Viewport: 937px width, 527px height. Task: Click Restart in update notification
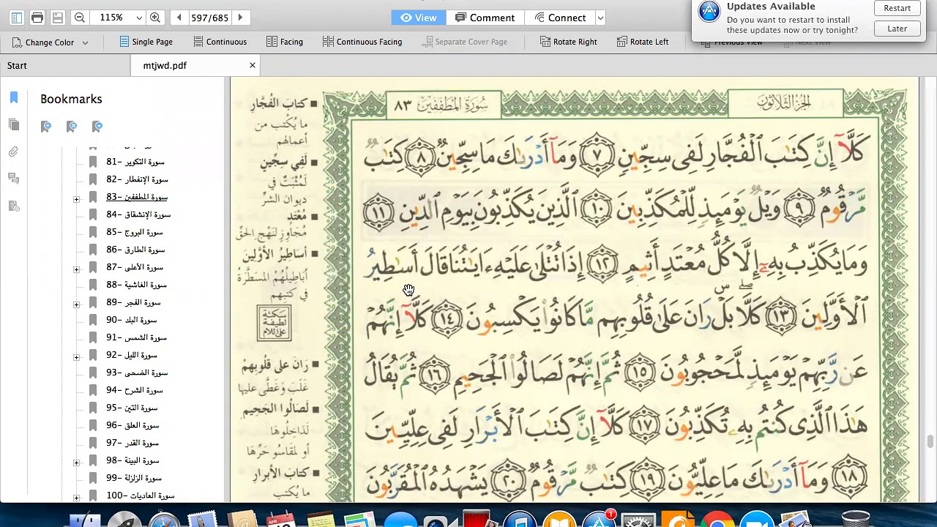897,8
